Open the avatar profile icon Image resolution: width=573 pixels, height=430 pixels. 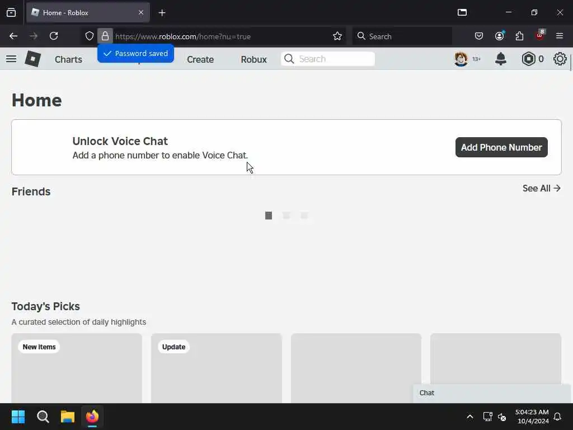[461, 59]
